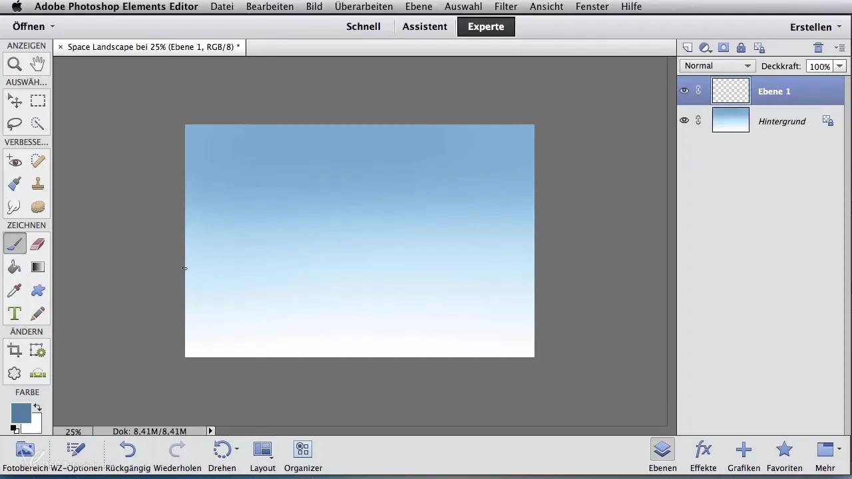Select the Crop tool
This screenshot has height=479, width=852.
tap(15, 350)
